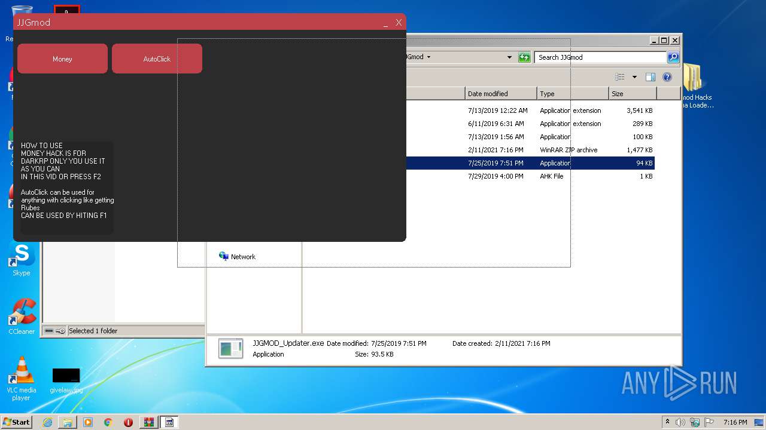The height and width of the screenshot is (430, 766).
Task: Open the volume control in tray
Action: 680,422
